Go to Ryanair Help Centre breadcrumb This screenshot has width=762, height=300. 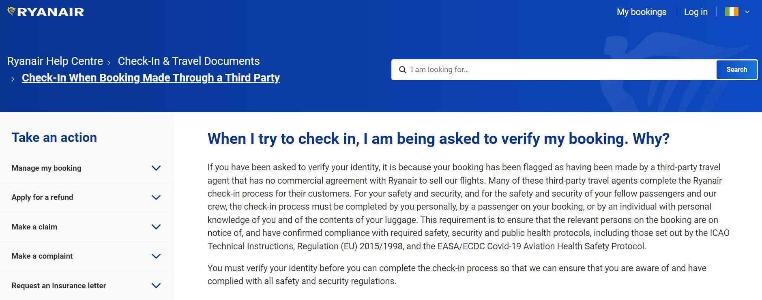55,61
